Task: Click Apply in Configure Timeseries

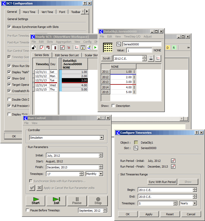Action: pos(149,214)
